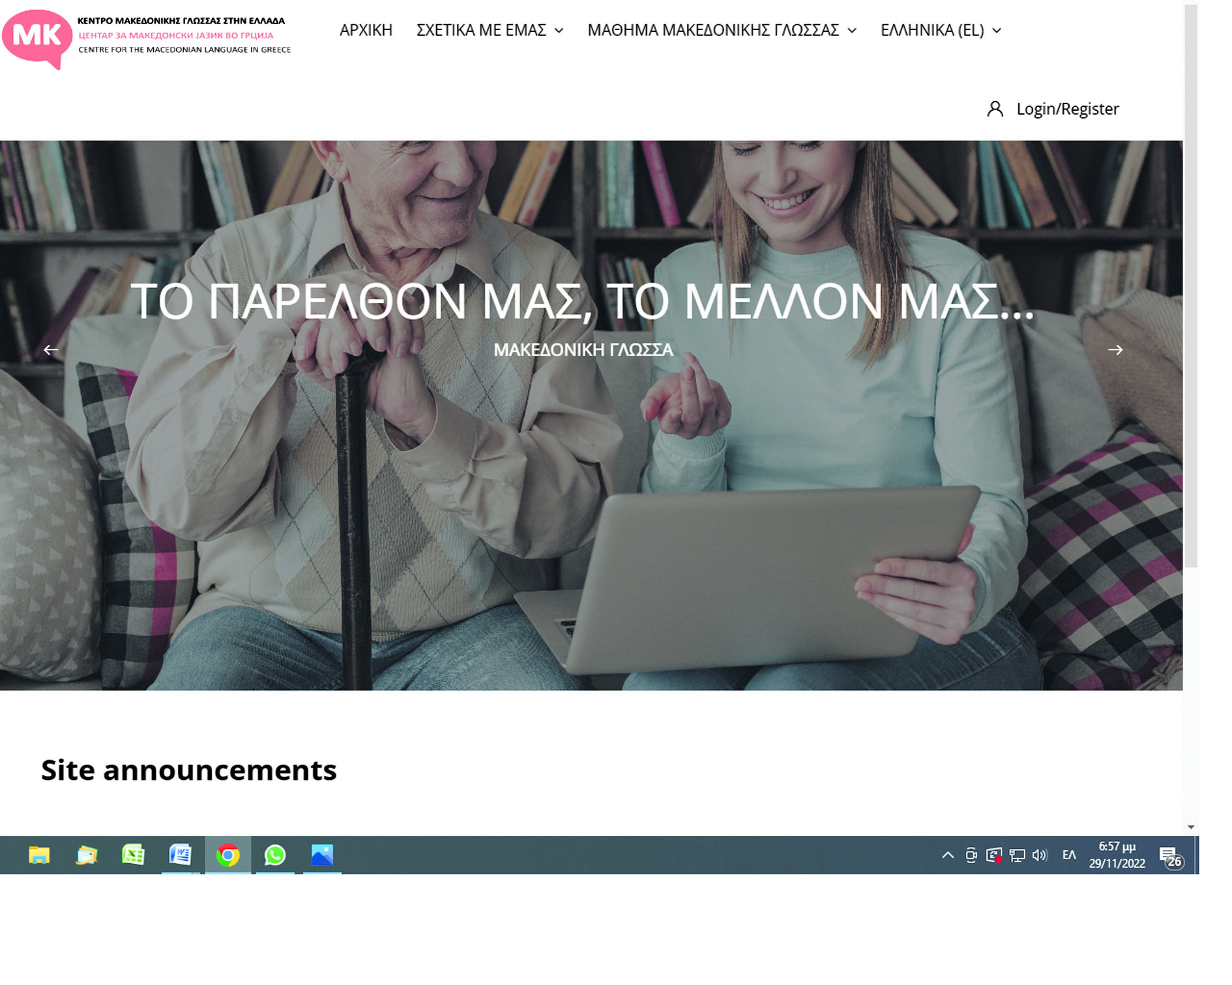This screenshot has height=985, width=1232.
Task: Click the Login/Register link
Action: (1067, 109)
